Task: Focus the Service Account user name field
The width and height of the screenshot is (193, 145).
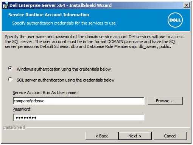Action: pyautogui.click(x=79, y=101)
